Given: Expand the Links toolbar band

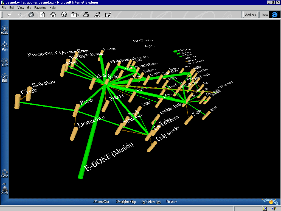Looking at the screenshot, I should pos(264,15).
